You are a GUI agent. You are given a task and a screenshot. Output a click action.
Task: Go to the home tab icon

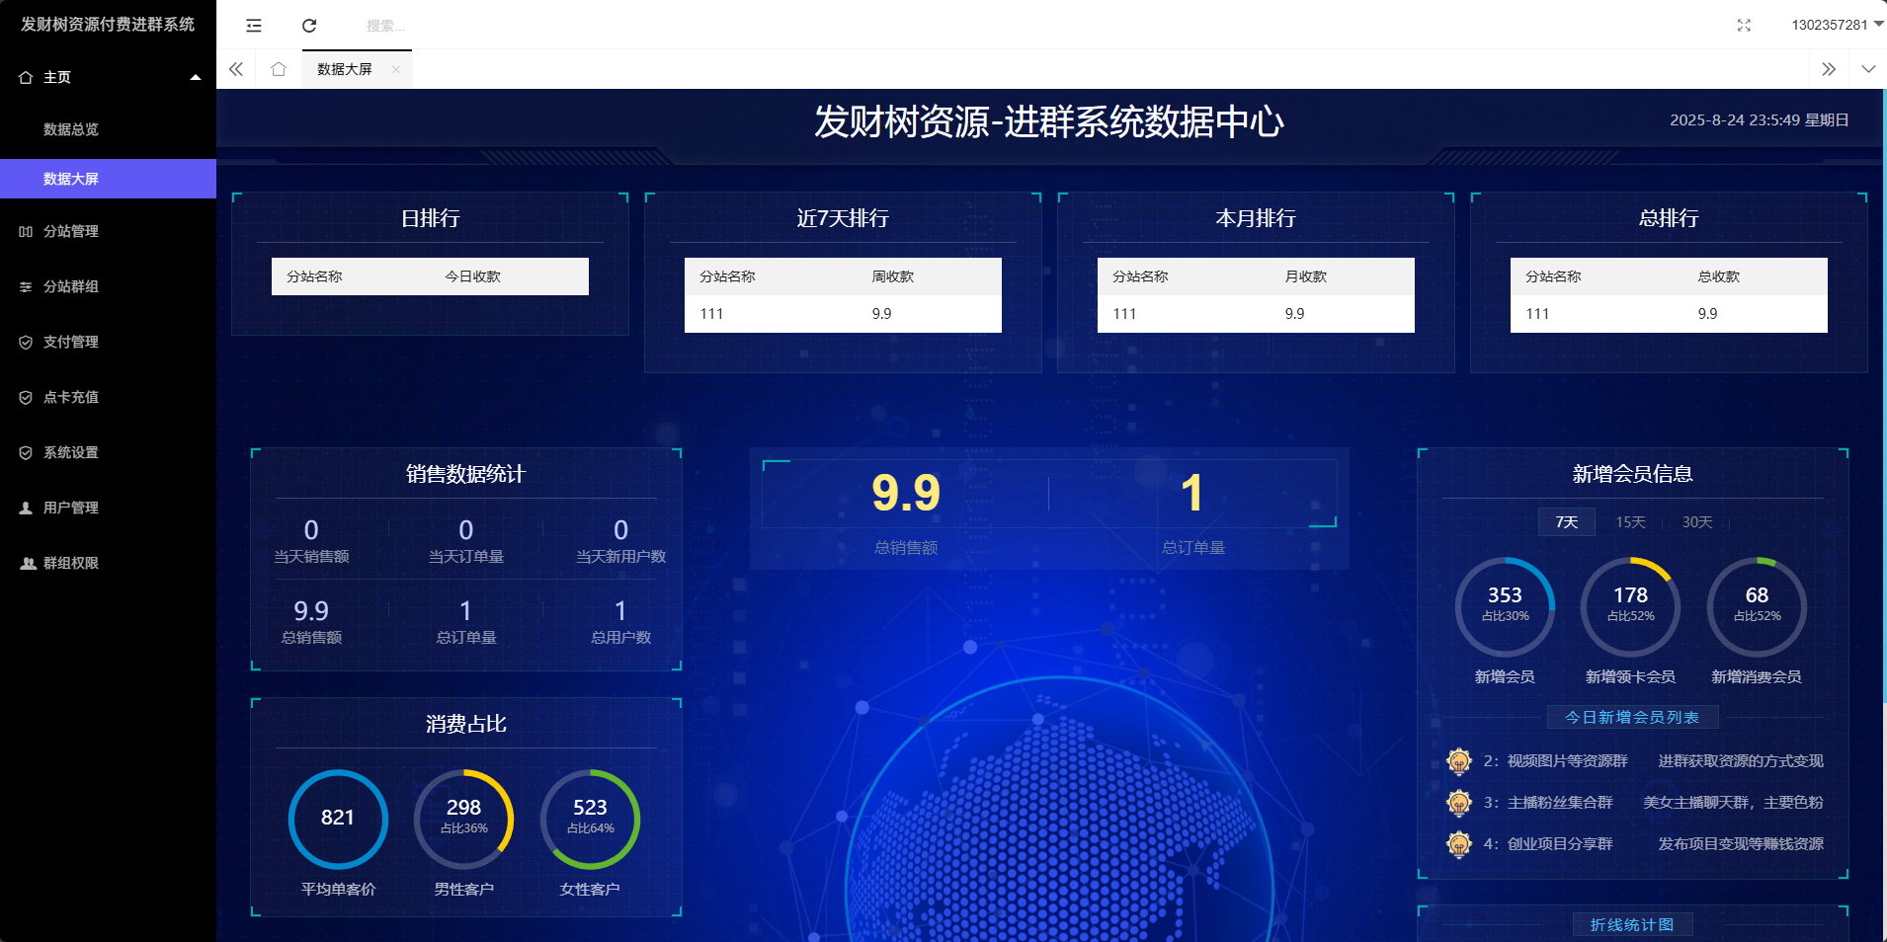[279, 69]
